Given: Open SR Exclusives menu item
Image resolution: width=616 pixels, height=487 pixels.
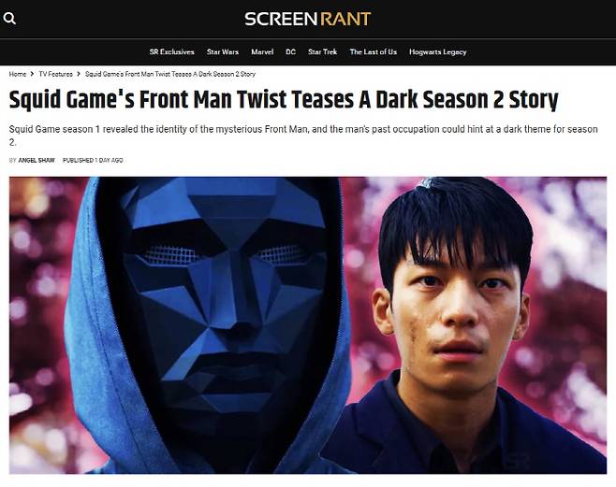Looking at the screenshot, I should coord(171,51).
